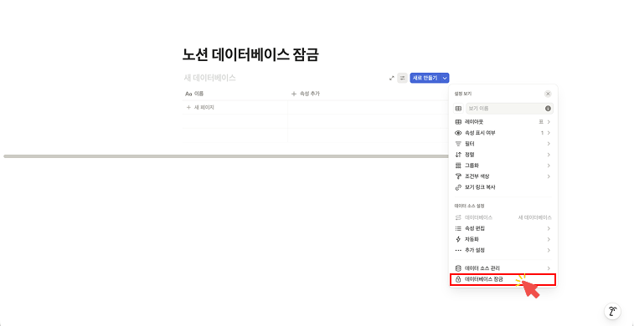The width and height of the screenshot is (634, 326).
Task: Open 데이터 소스 관리 database icon entry
Action: pos(458,268)
